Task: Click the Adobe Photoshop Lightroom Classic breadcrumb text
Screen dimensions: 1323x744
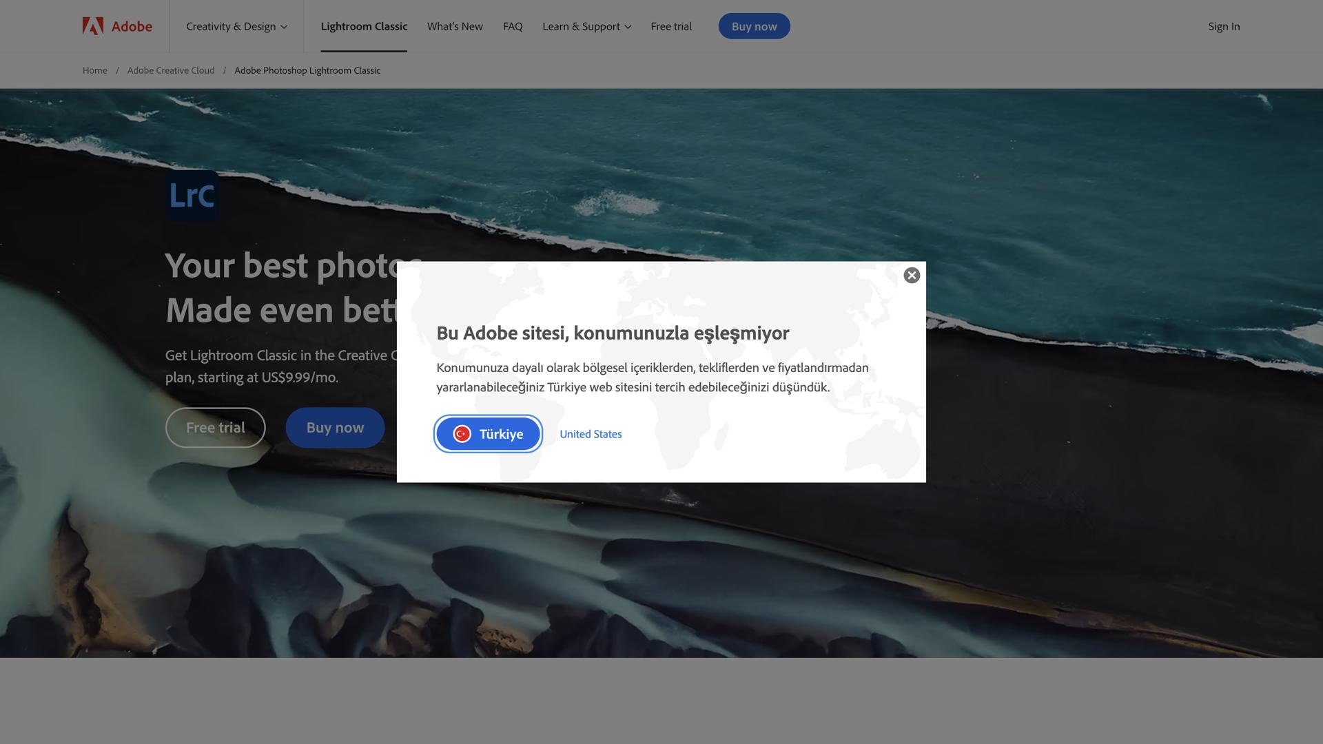Action: (x=307, y=70)
